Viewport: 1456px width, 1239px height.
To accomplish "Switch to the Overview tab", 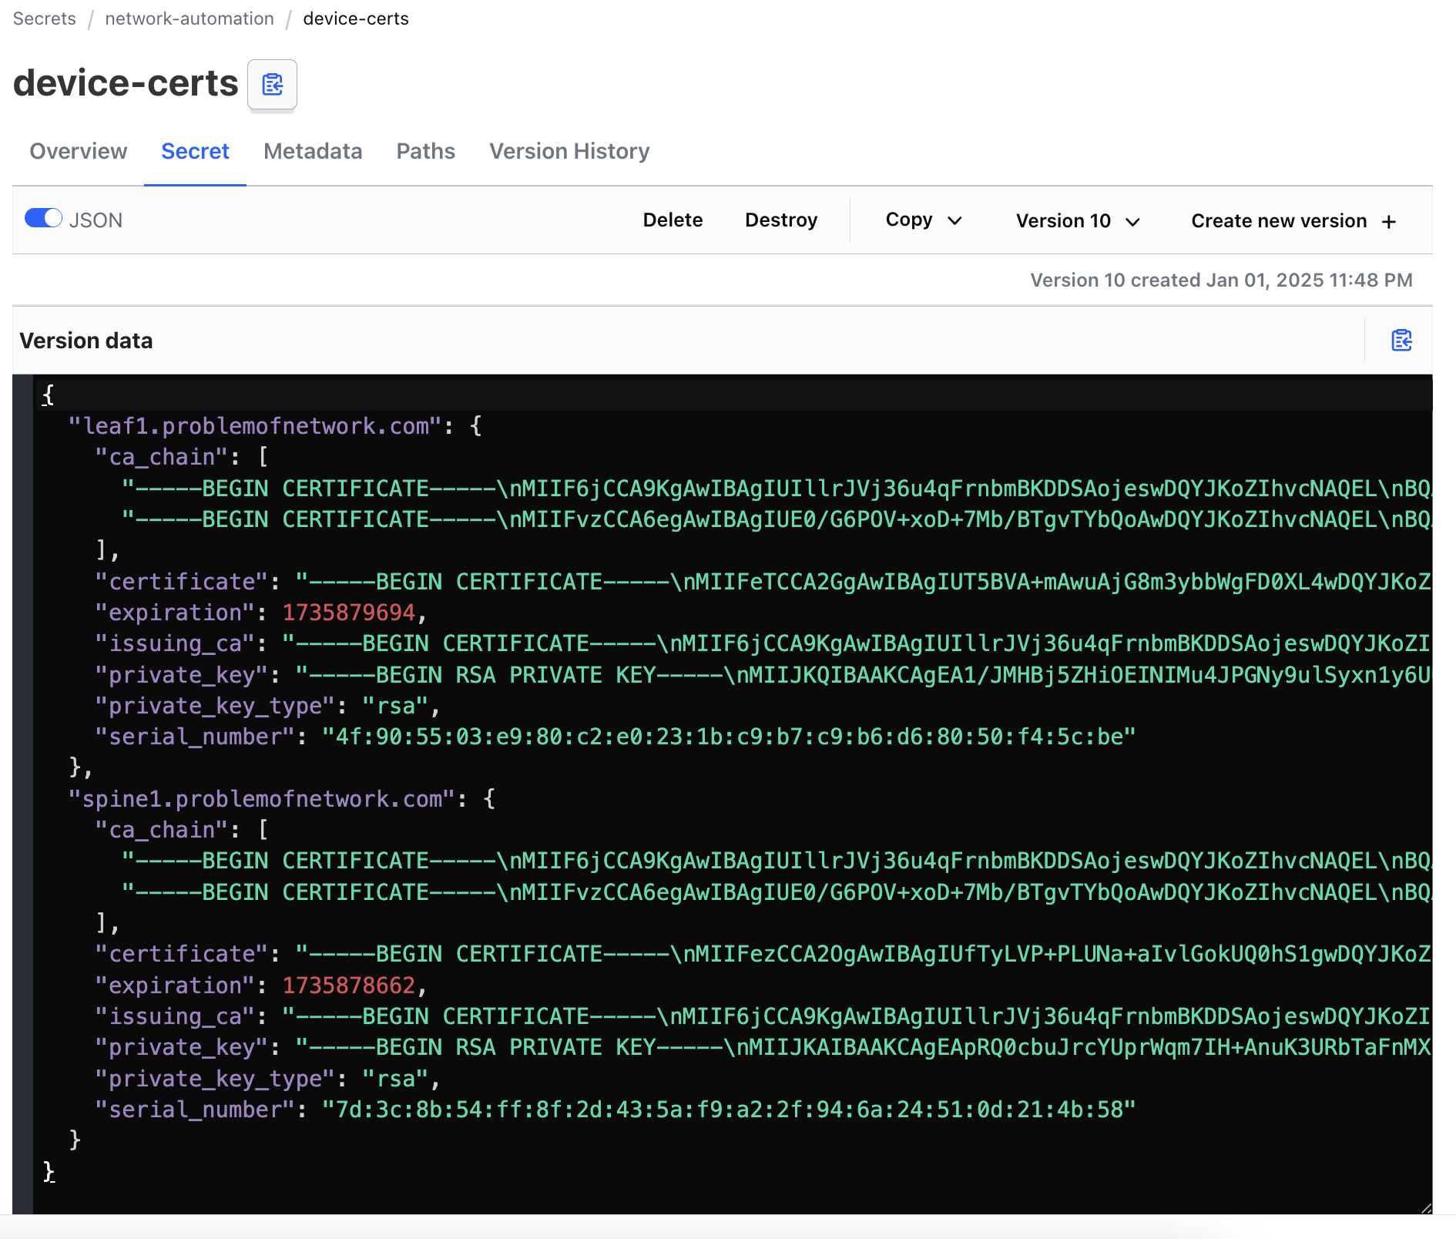I will (78, 151).
